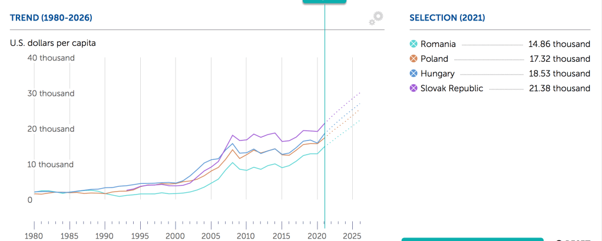Click the teal year handle above the chart

325,2
